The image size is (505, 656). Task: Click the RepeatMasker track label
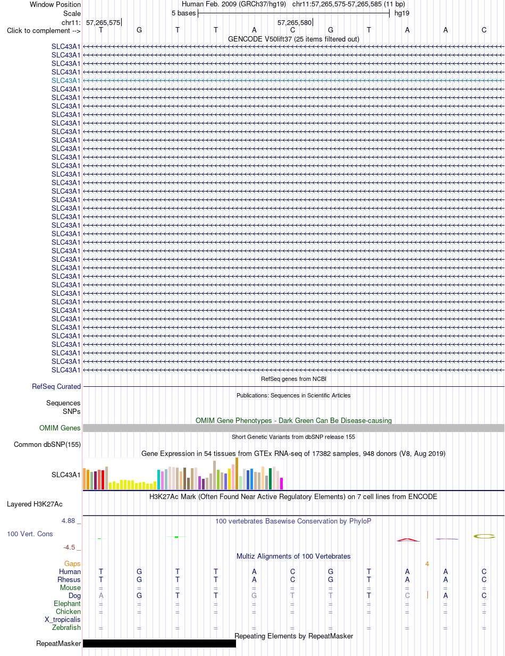tap(58, 644)
